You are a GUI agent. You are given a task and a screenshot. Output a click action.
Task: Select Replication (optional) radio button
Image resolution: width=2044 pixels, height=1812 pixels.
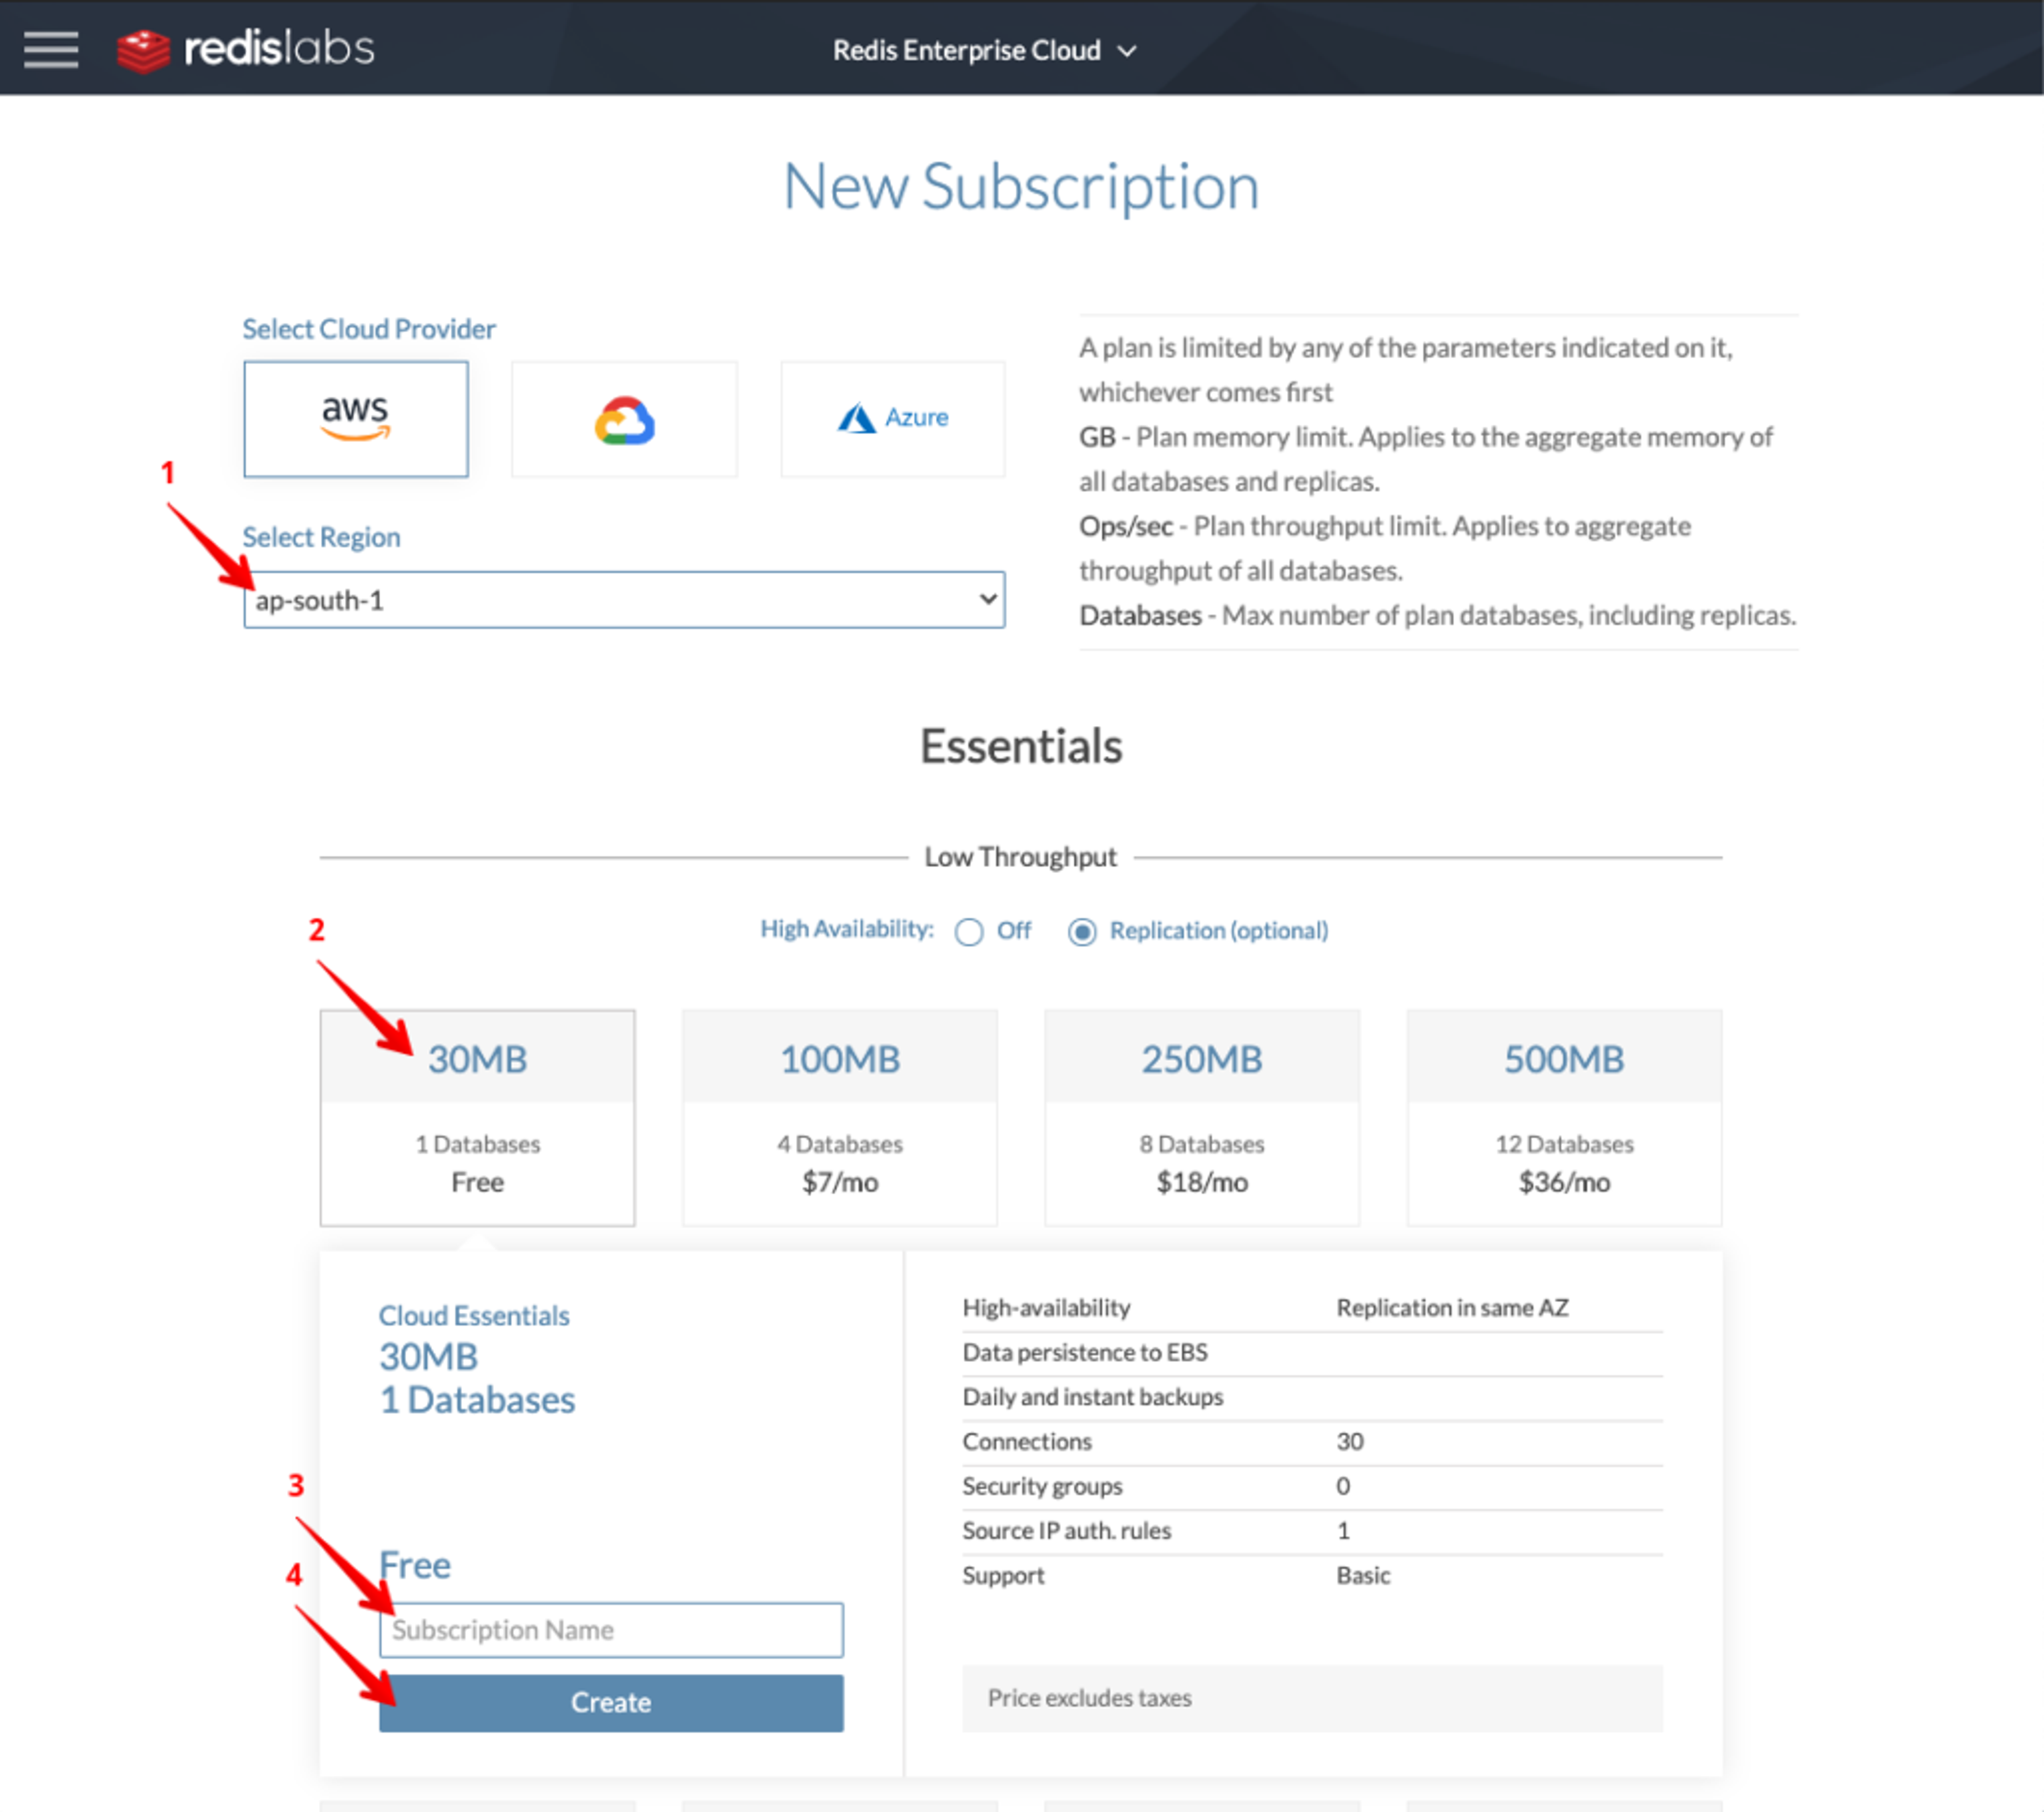(x=1081, y=932)
